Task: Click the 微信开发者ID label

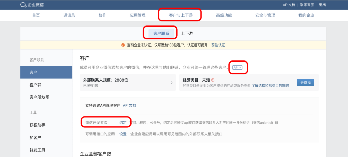Action: coord(96,123)
